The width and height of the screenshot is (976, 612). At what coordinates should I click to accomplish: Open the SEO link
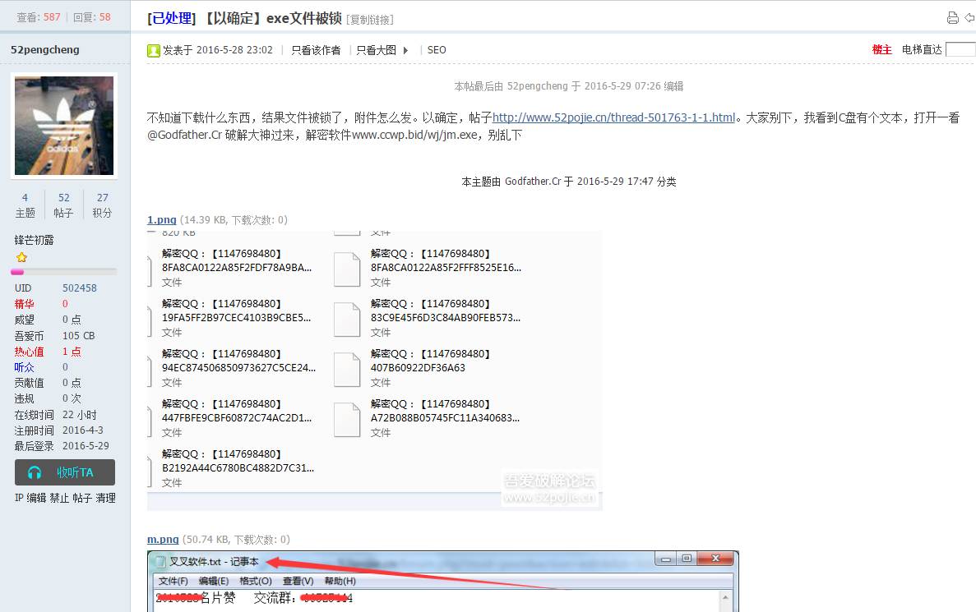click(437, 50)
